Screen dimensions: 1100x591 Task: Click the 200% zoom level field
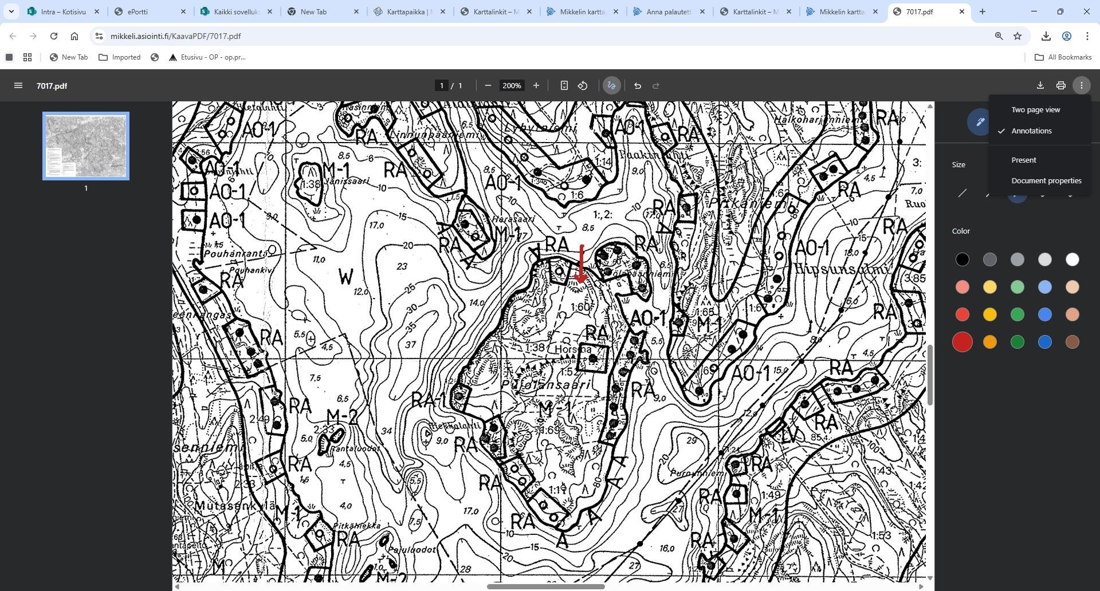512,85
